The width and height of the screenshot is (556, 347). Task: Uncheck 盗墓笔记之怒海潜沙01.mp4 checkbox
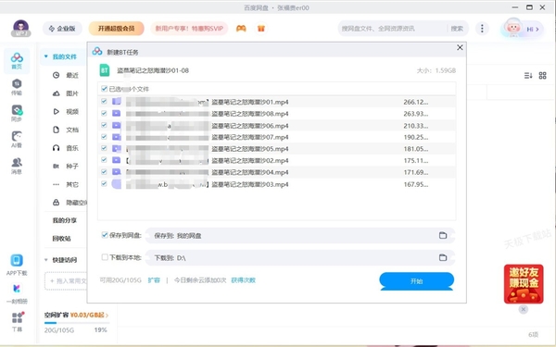104,102
